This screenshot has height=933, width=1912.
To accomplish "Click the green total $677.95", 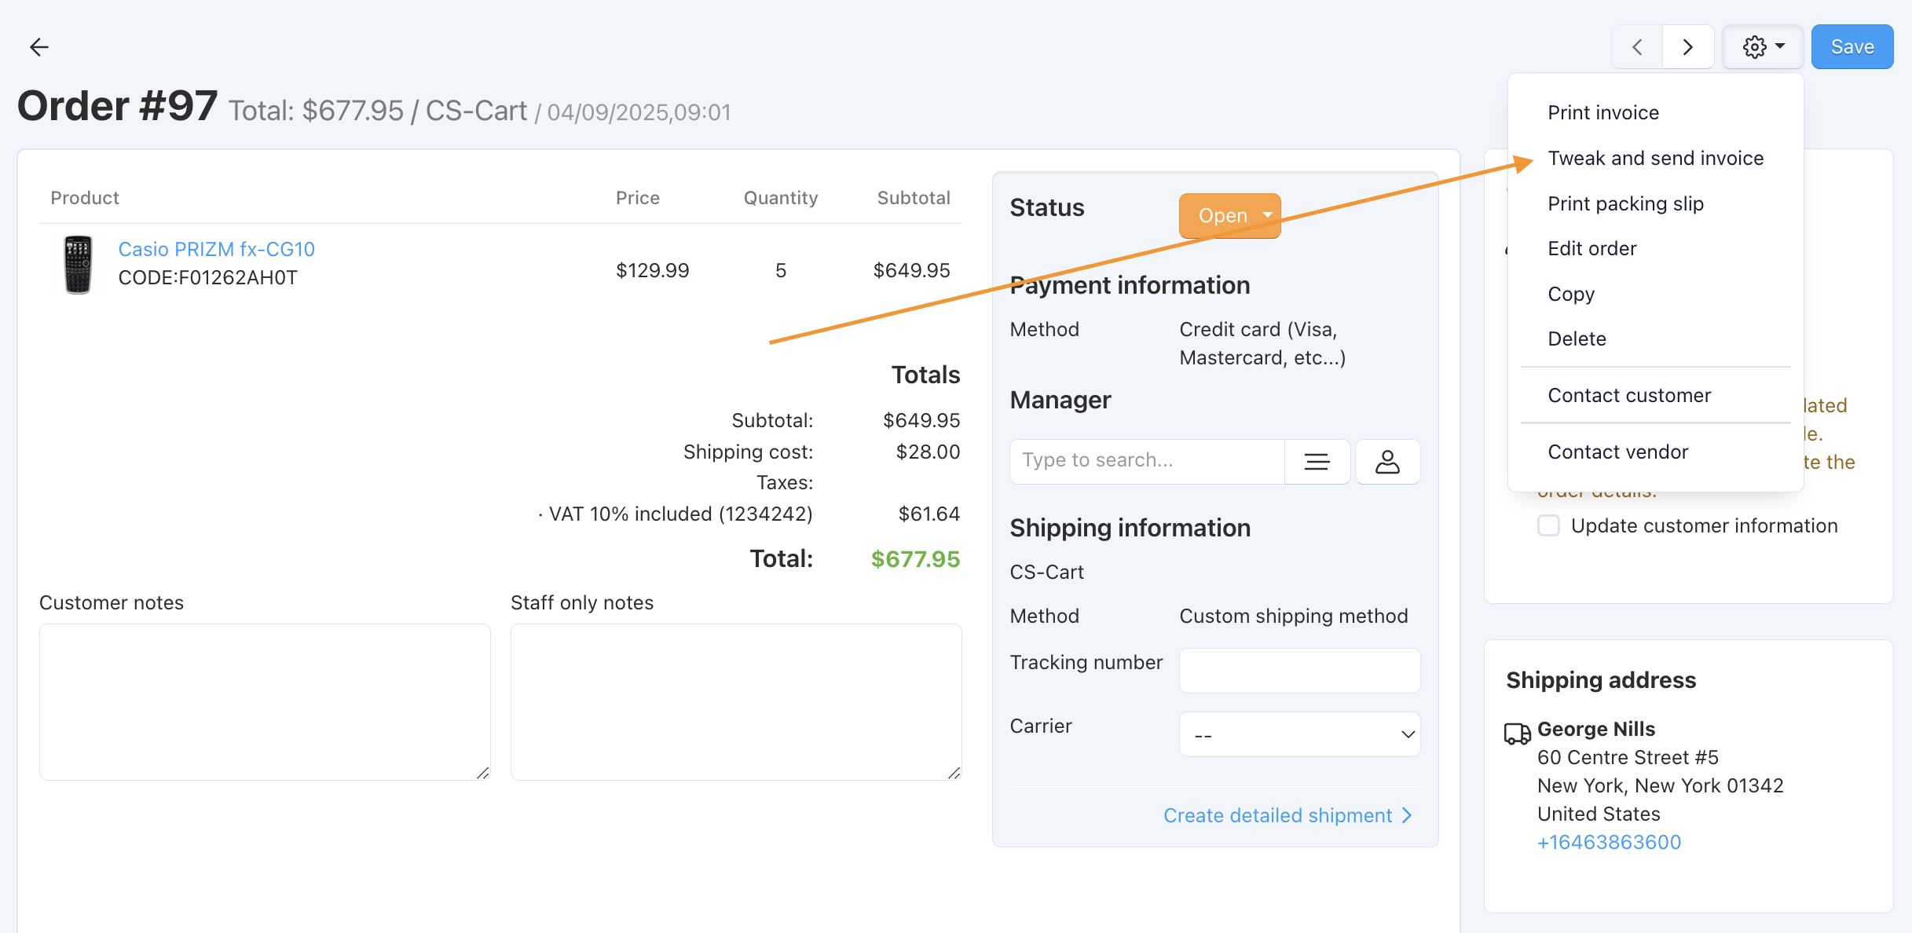I will (x=915, y=559).
